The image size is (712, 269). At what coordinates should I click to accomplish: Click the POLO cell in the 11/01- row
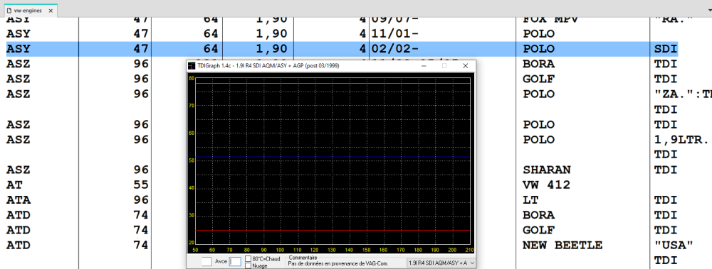538,34
